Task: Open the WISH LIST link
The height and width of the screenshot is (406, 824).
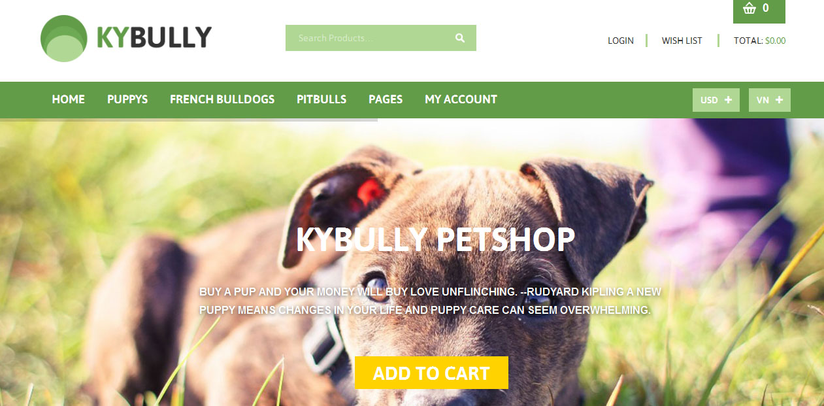Action: click(682, 41)
